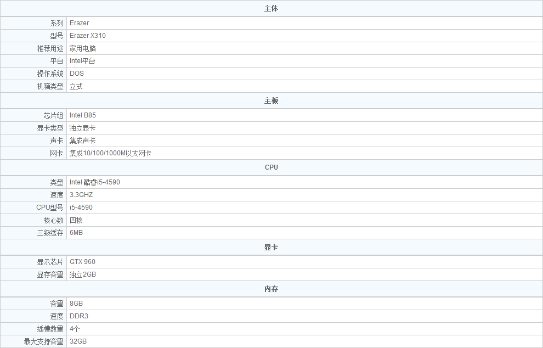Viewport: 543px width, 348px height.
Task: Click the 声卡 label
Action: coord(57,141)
